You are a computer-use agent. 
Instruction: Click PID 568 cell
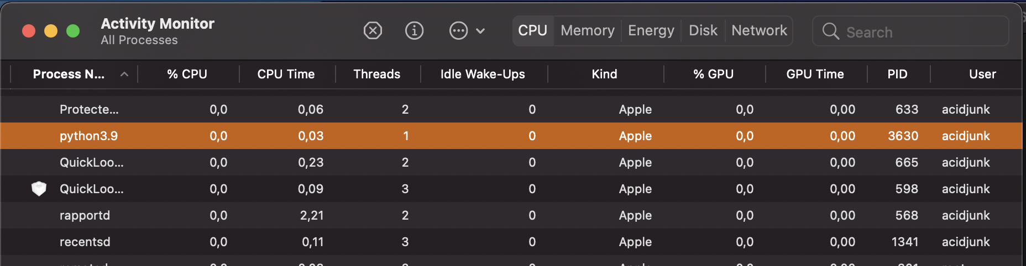pyautogui.click(x=907, y=215)
